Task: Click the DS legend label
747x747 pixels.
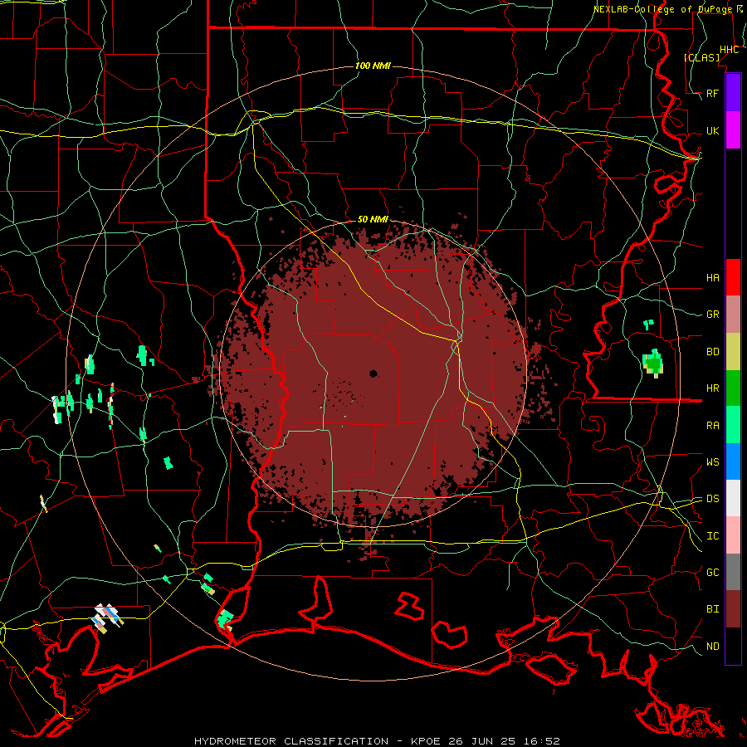Action: pyautogui.click(x=712, y=499)
